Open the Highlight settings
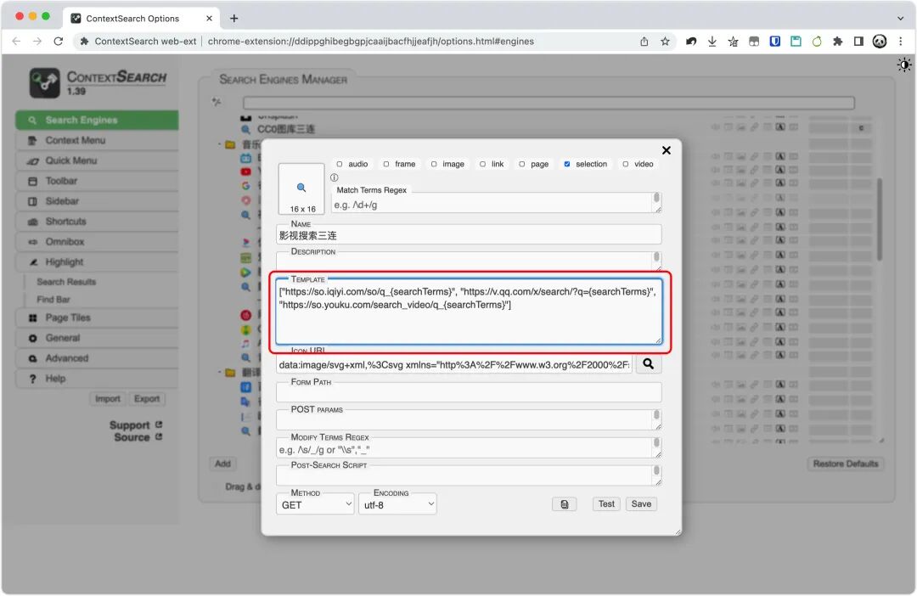Screen dimensions: 917x596 click(97, 262)
